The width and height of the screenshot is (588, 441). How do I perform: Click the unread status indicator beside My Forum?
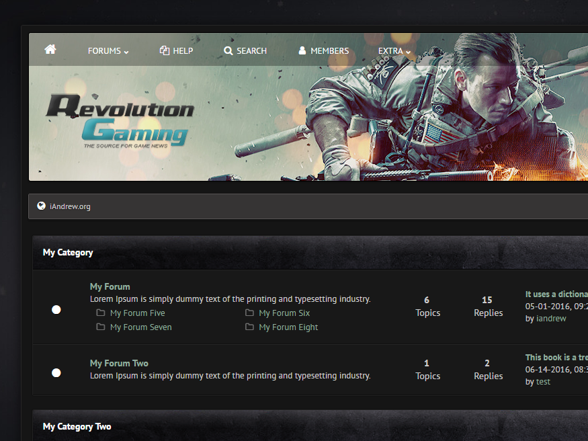pos(56,309)
